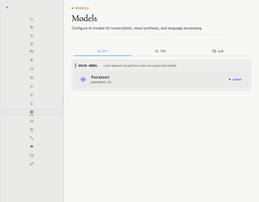Open the key (API keys) sidebar icon
This screenshot has width=259, height=202.
[x=32, y=104]
